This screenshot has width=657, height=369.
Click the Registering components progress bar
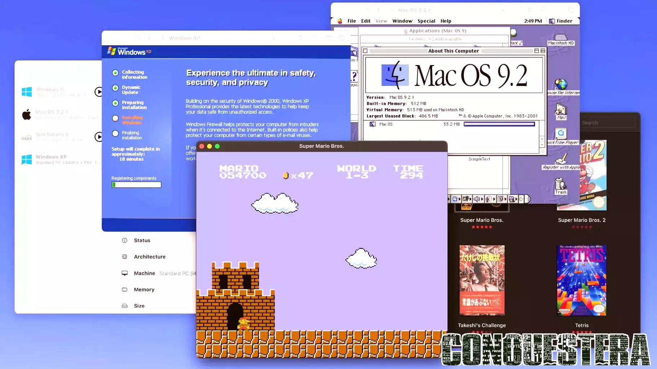(136, 184)
